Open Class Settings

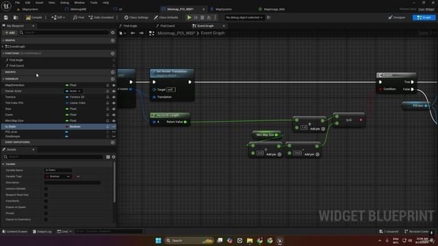pyautogui.click(x=136, y=18)
